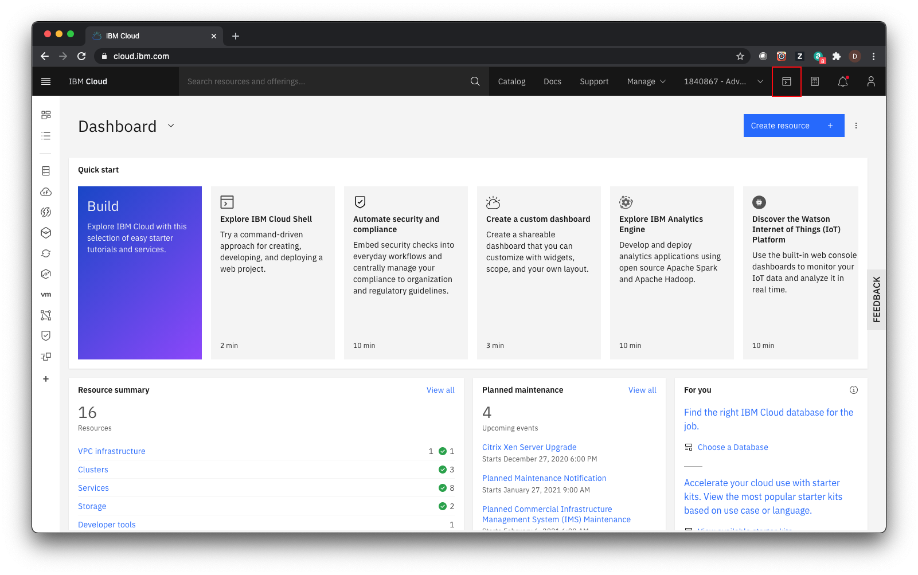This screenshot has height=575, width=918.
Task: Open the Chrome three-dot menu
Action: [x=873, y=56]
